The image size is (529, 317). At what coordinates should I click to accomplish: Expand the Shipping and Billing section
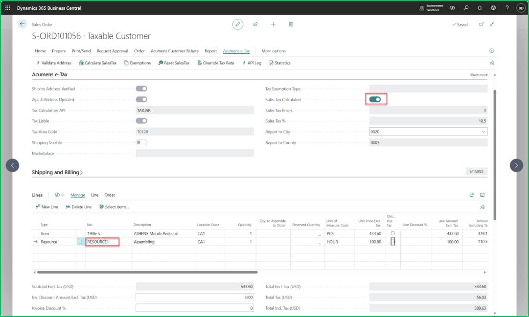[x=57, y=172]
